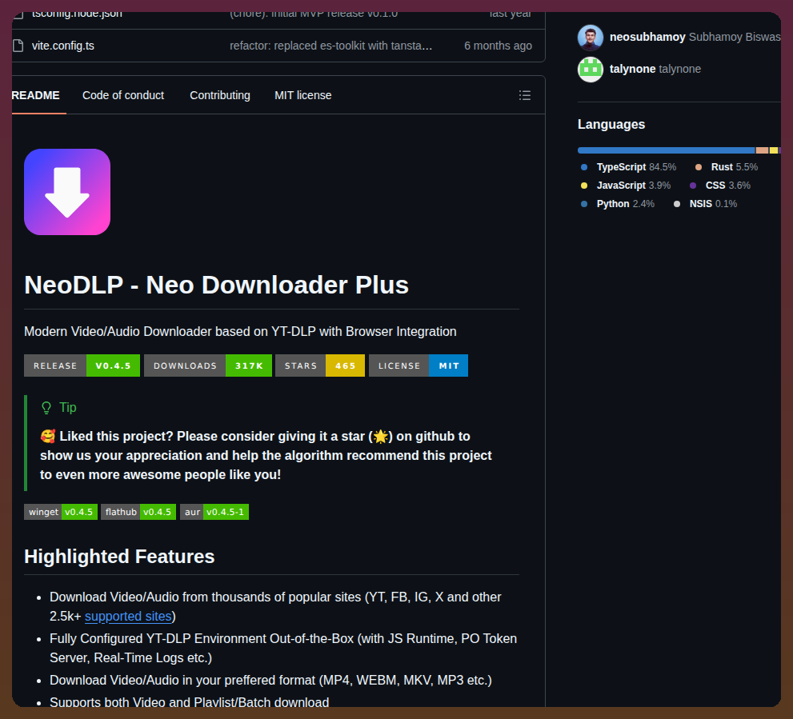Switch to the Code of conduct tab

point(123,95)
